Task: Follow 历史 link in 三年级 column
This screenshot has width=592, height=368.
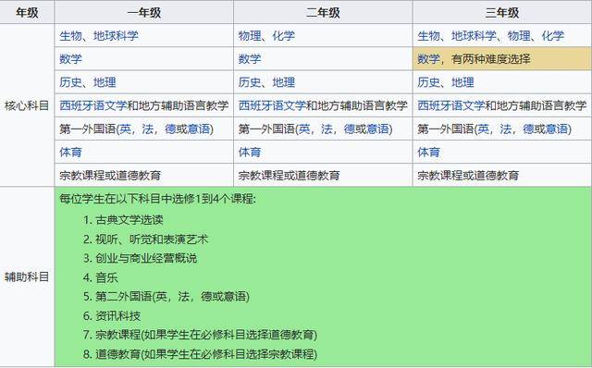Action: click(x=428, y=82)
